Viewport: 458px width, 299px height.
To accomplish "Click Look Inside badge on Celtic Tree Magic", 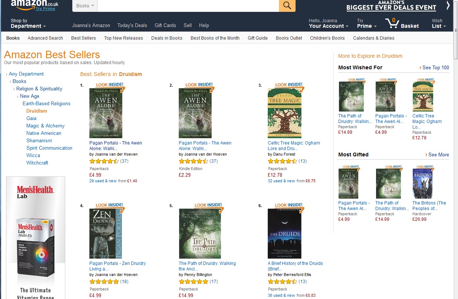I will [289, 86].
